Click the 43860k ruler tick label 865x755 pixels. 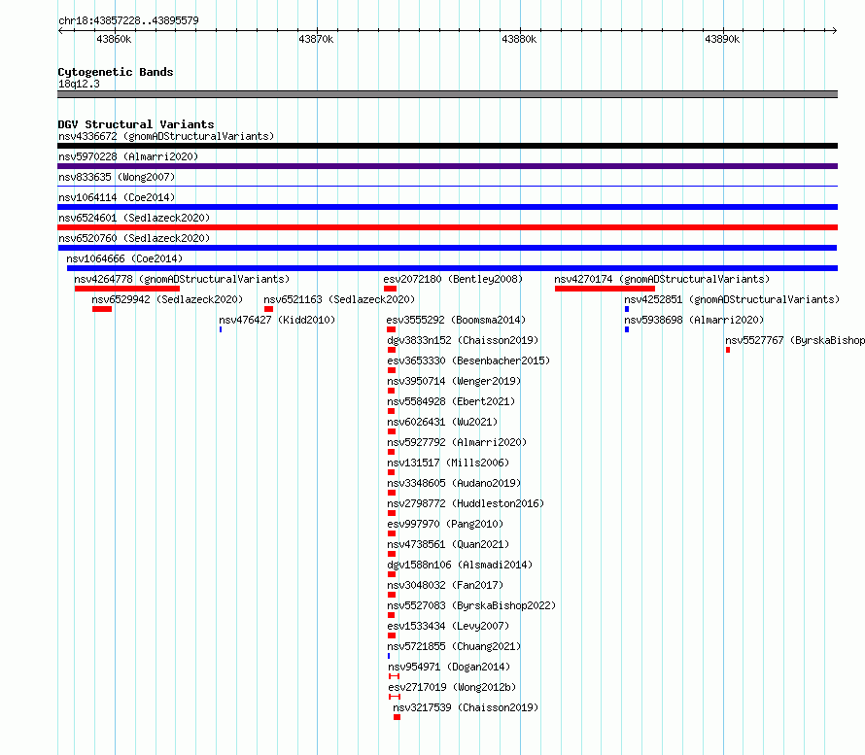pos(114,39)
